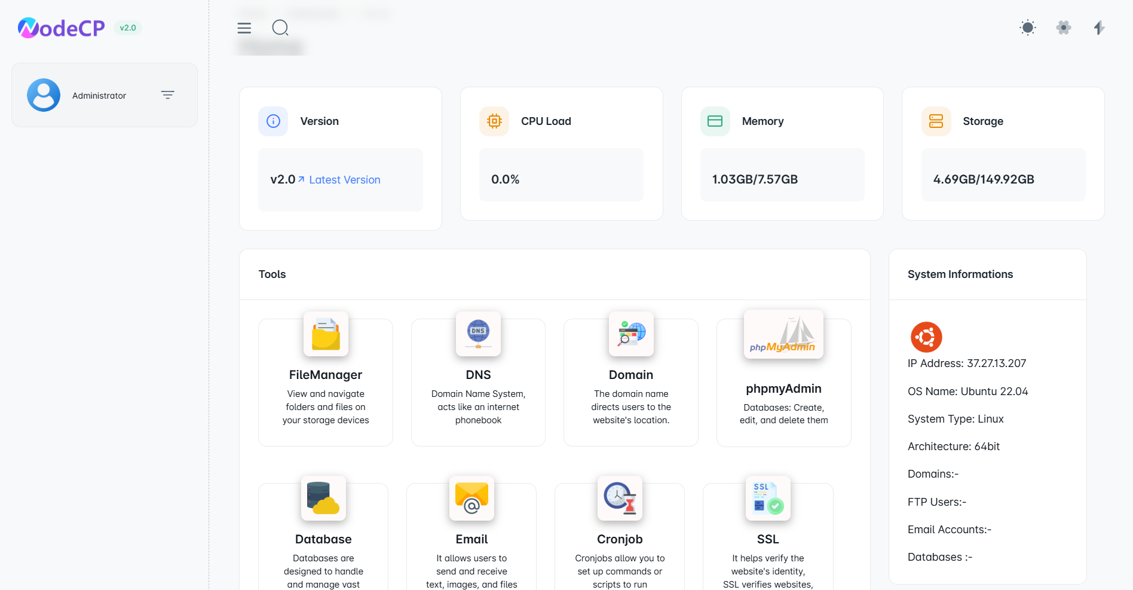Toggle light/dark theme sun icon
This screenshot has width=1133, height=590.
tap(1027, 27)
